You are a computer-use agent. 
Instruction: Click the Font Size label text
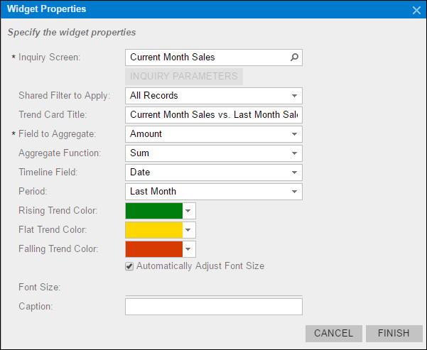(40, 287)
